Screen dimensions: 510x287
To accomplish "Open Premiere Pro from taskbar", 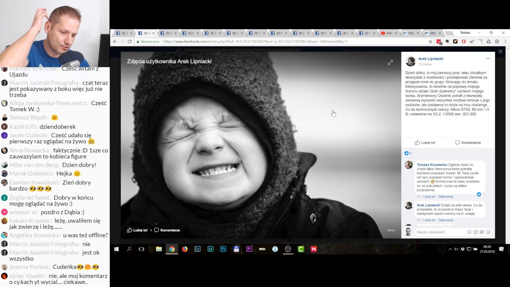I will (x=249, y=249).
